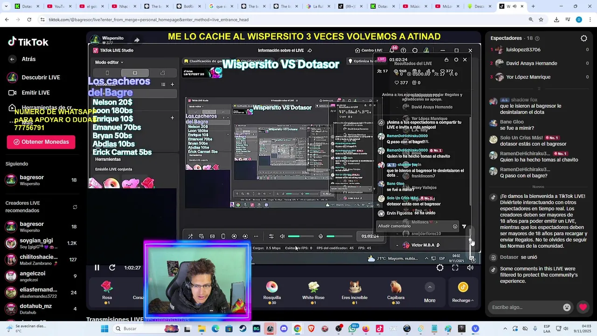Share the stream via arrow beside Wispersito
The height and width of the screenshot is (336, 597).
(137, 40)
